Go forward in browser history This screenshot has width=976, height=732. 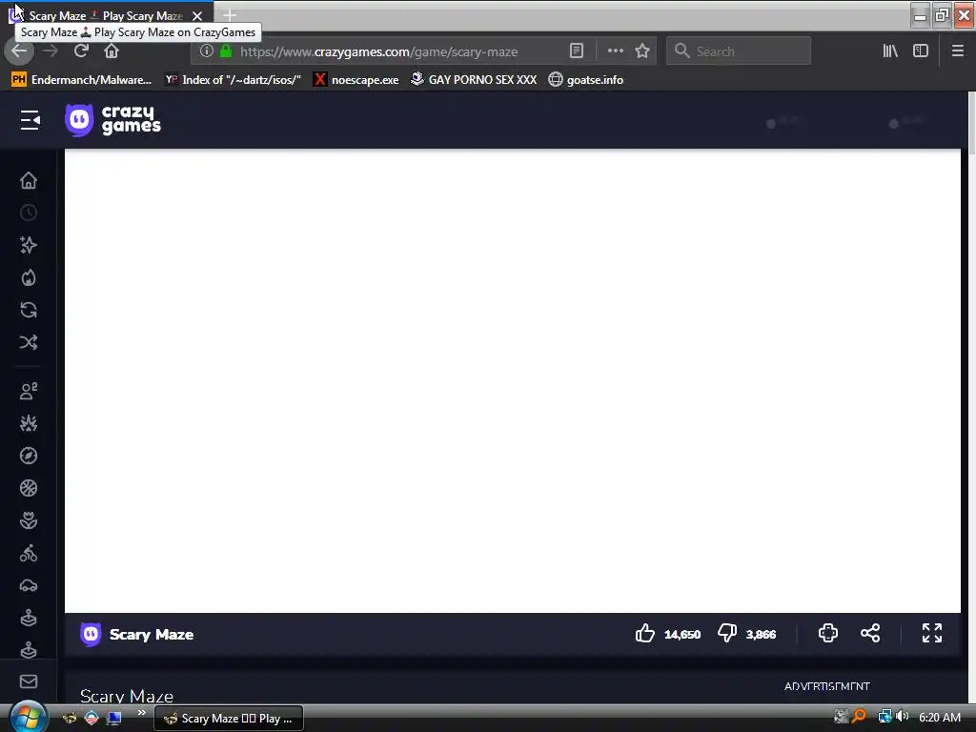tap(51, 51)
